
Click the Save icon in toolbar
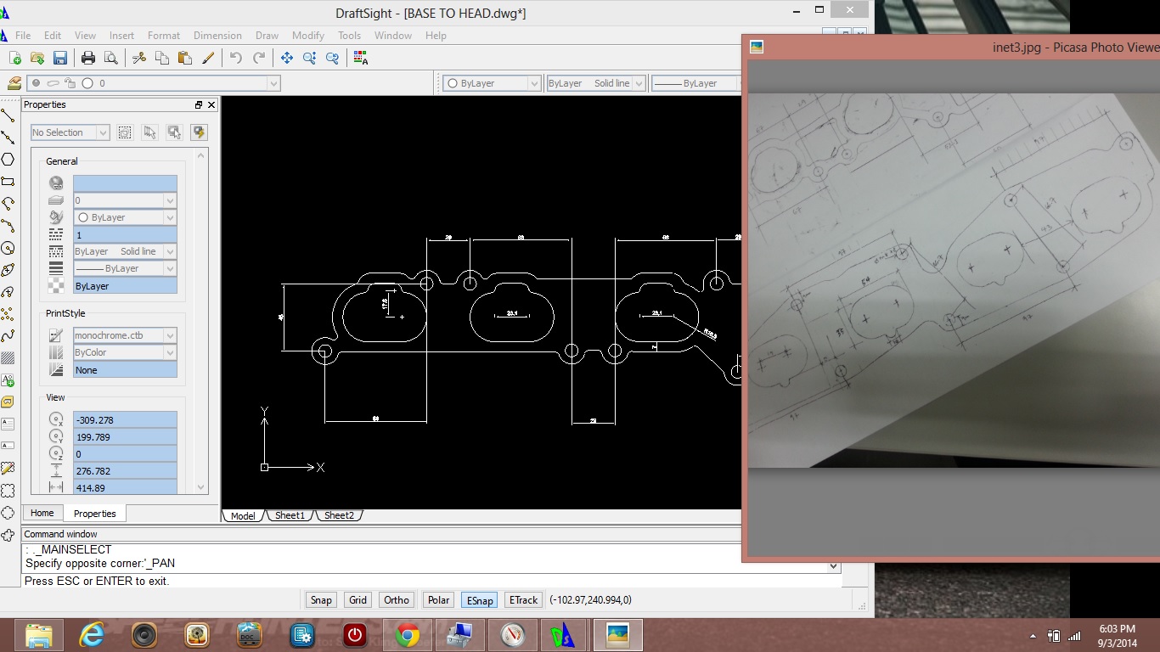point(60,58)
